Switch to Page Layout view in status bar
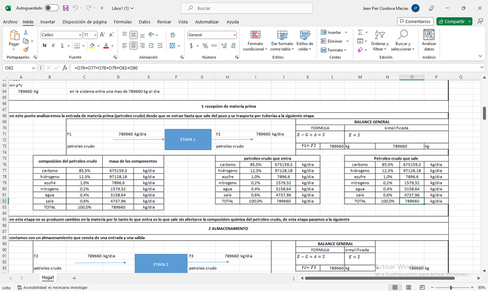Image resolution: width=488 pixels, height=291 pixels. (x=409, y=287)
